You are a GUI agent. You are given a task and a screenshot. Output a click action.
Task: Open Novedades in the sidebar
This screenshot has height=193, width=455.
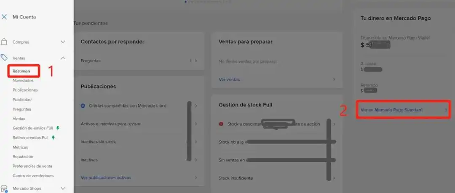[23, 81]
